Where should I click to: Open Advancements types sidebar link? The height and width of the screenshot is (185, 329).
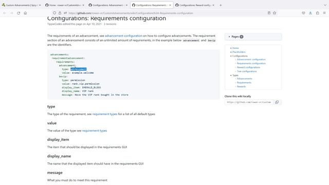(245, 79)
